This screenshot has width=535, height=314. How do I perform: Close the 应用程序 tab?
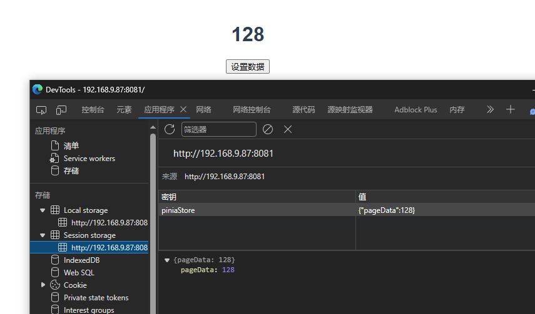pyautogui.click(x=183, y=109)
